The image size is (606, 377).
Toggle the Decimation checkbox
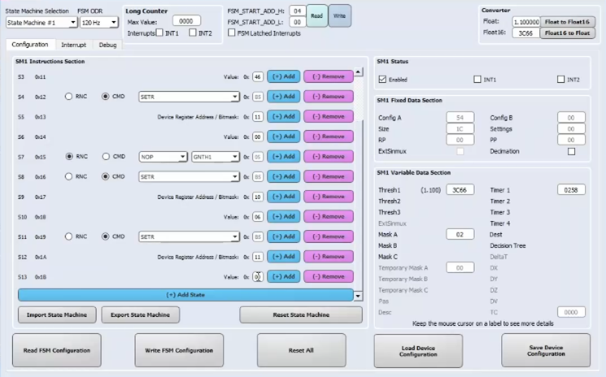coord(571,151)
